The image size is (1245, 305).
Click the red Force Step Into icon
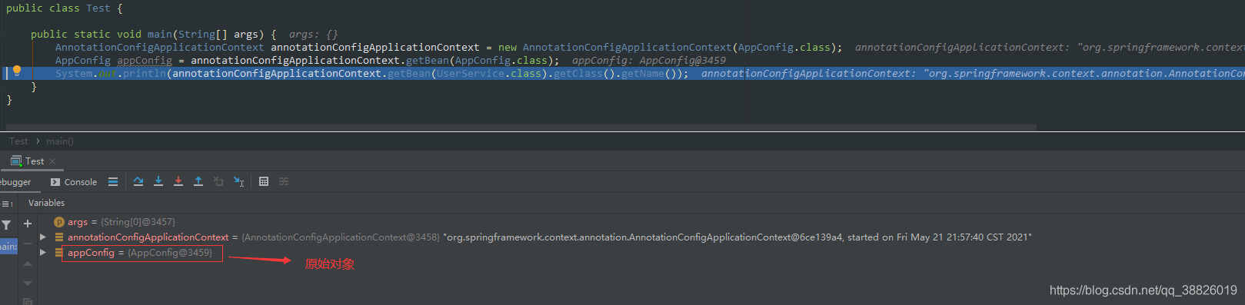[x=178, y=181]
